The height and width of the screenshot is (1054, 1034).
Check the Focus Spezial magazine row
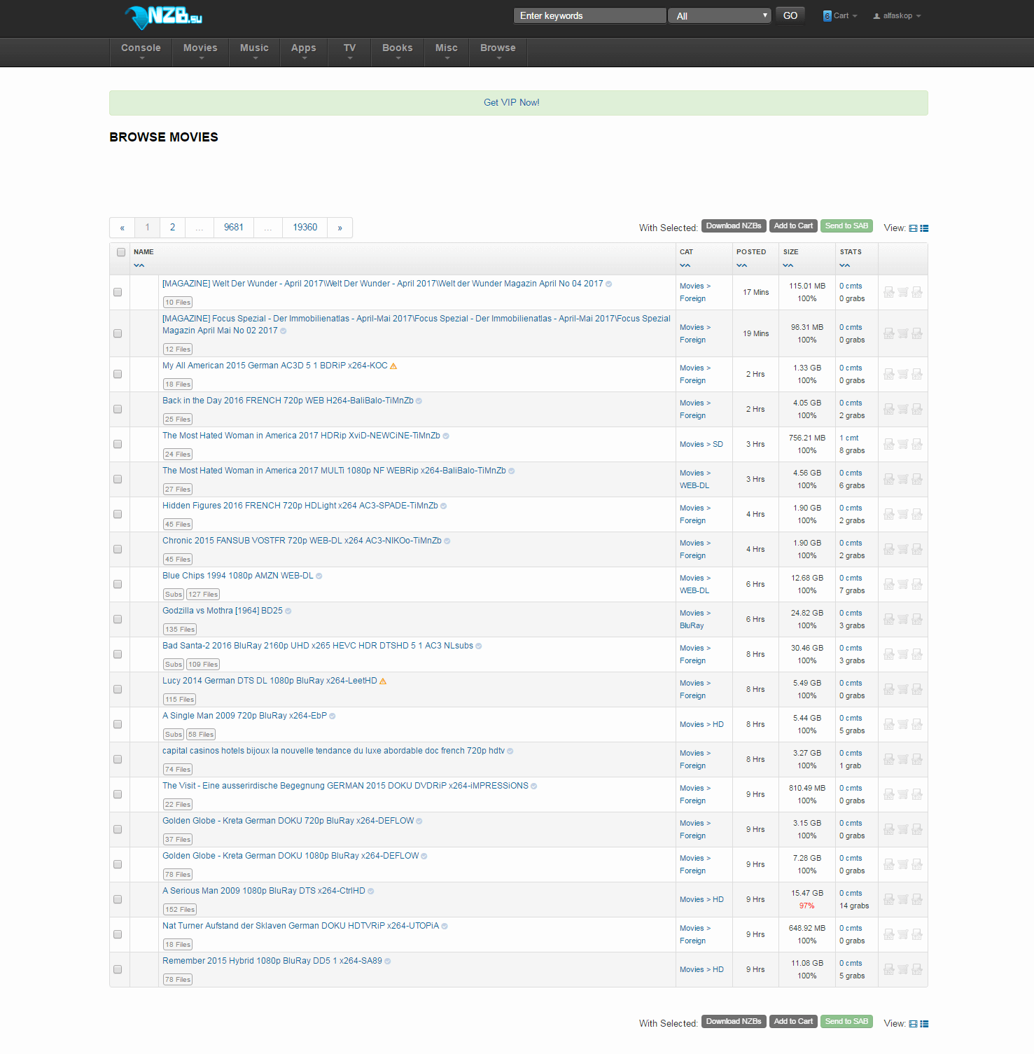coord(118,333)
